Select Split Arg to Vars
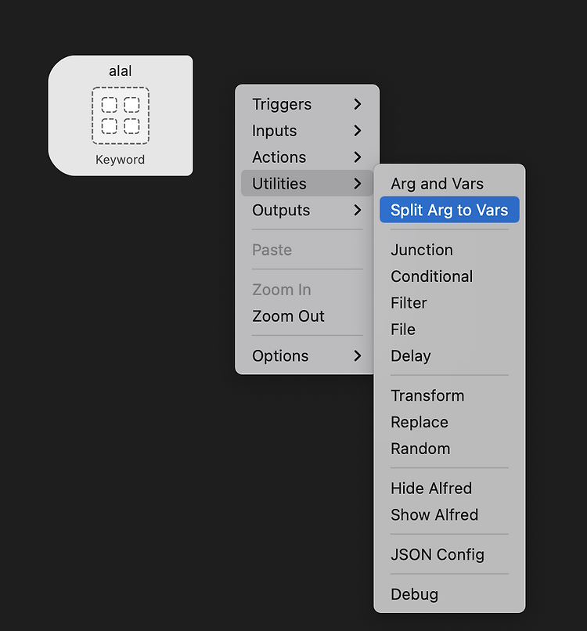The width and height of the screenshot is (587, 631). pyautogui.click(x=449, y=210)
